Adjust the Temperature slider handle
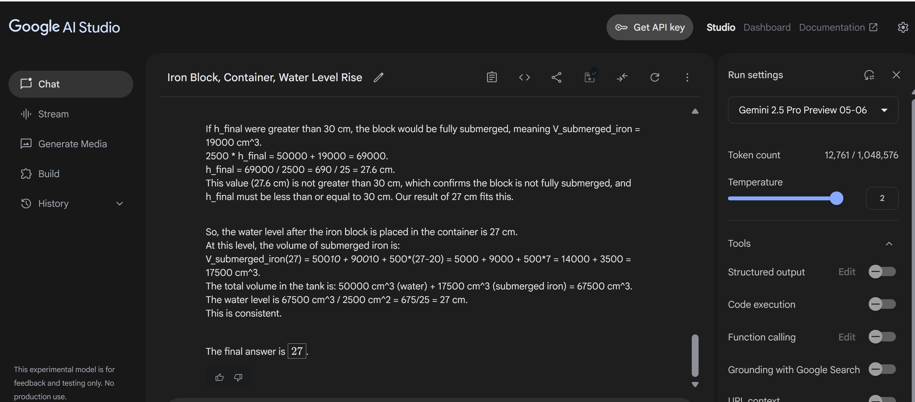Viewport: 915px width, 402px height. [837, 198]
